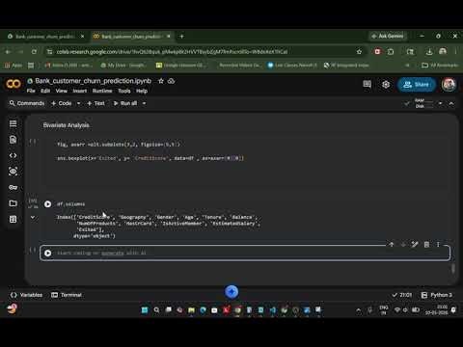Open the Code button dropdown arrow

(x=78, y=103)
